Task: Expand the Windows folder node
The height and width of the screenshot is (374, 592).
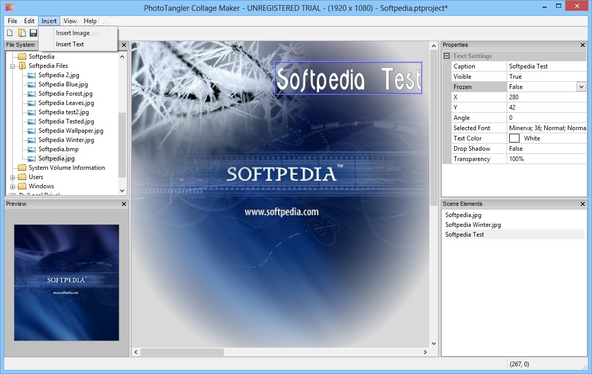Action: [12, 187]
